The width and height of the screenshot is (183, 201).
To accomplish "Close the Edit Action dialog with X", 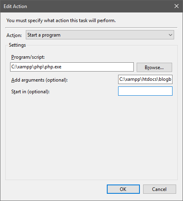I will click(x=177, y=6).
